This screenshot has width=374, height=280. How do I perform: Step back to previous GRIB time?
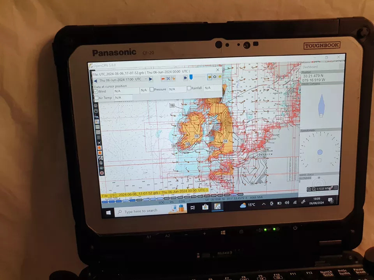tap(95, 81)
